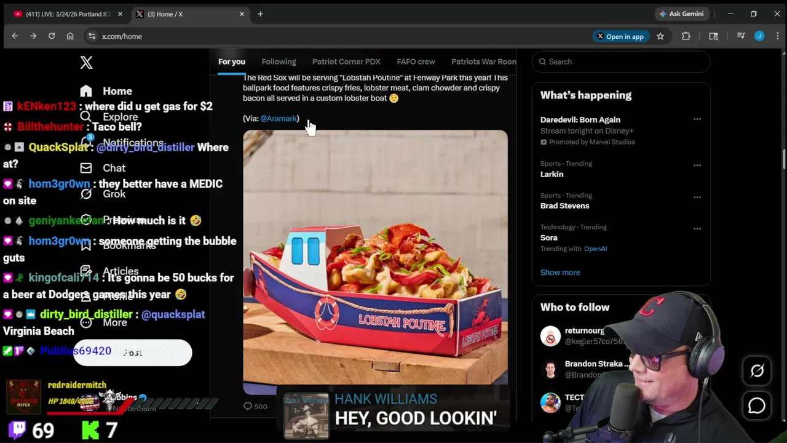Click the @Aramark mention link
787x443 pixels.
click(x=279, y=118)
